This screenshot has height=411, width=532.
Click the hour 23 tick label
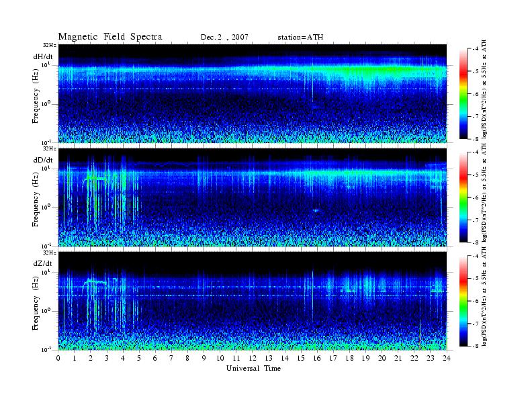431,358
